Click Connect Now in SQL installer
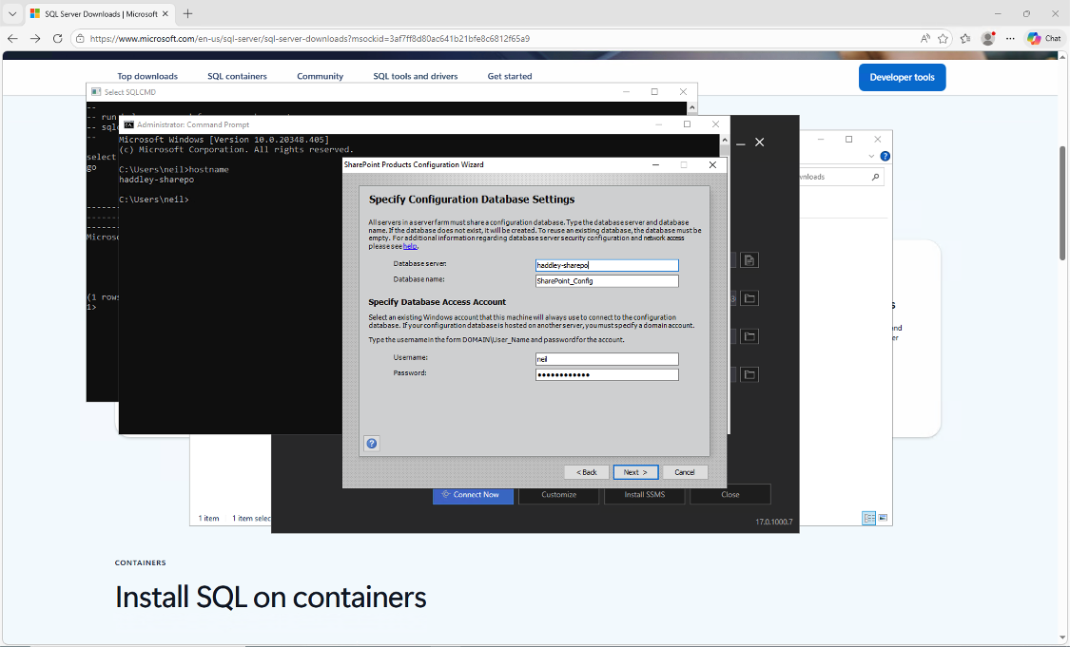 (473, 494)
